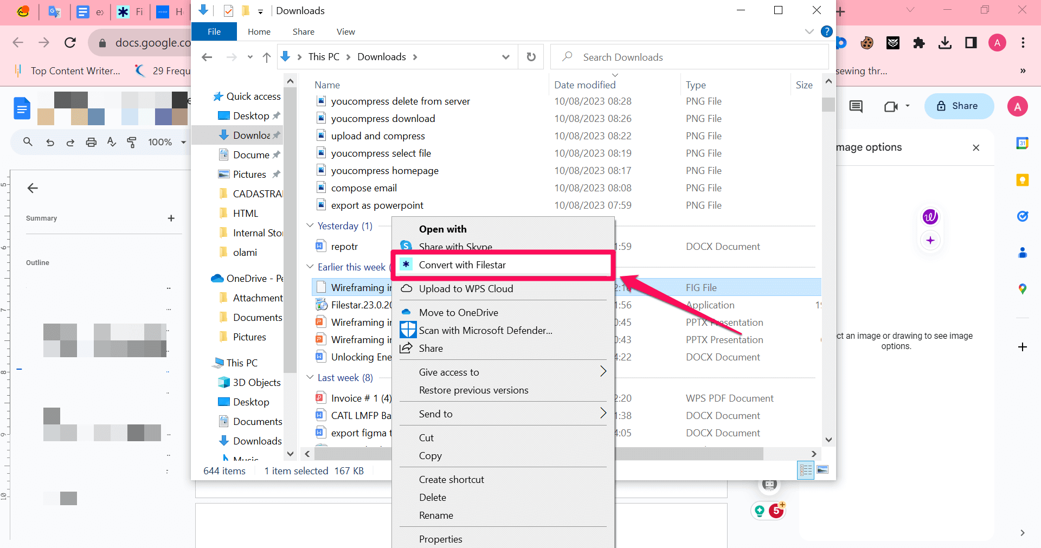This screenshot has height=548, width=1041.
Task: Open the address bar history dropdown
Action: 505,57
